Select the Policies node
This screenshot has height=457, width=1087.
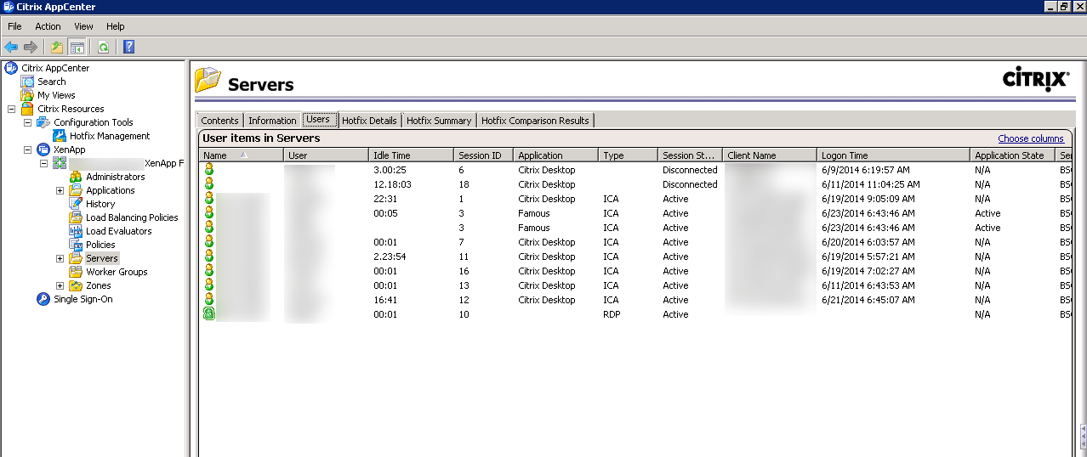tap(100, 245)
